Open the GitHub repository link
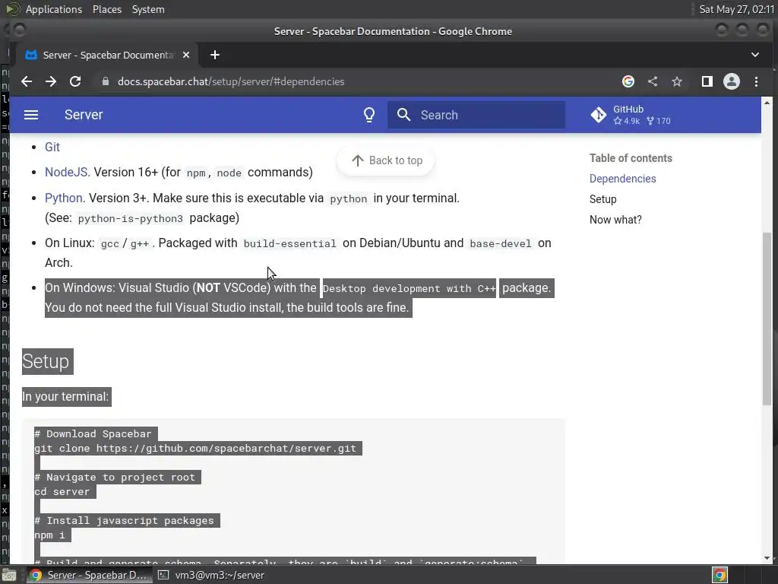This screenshot has height=584, width=778. [631, 115]
